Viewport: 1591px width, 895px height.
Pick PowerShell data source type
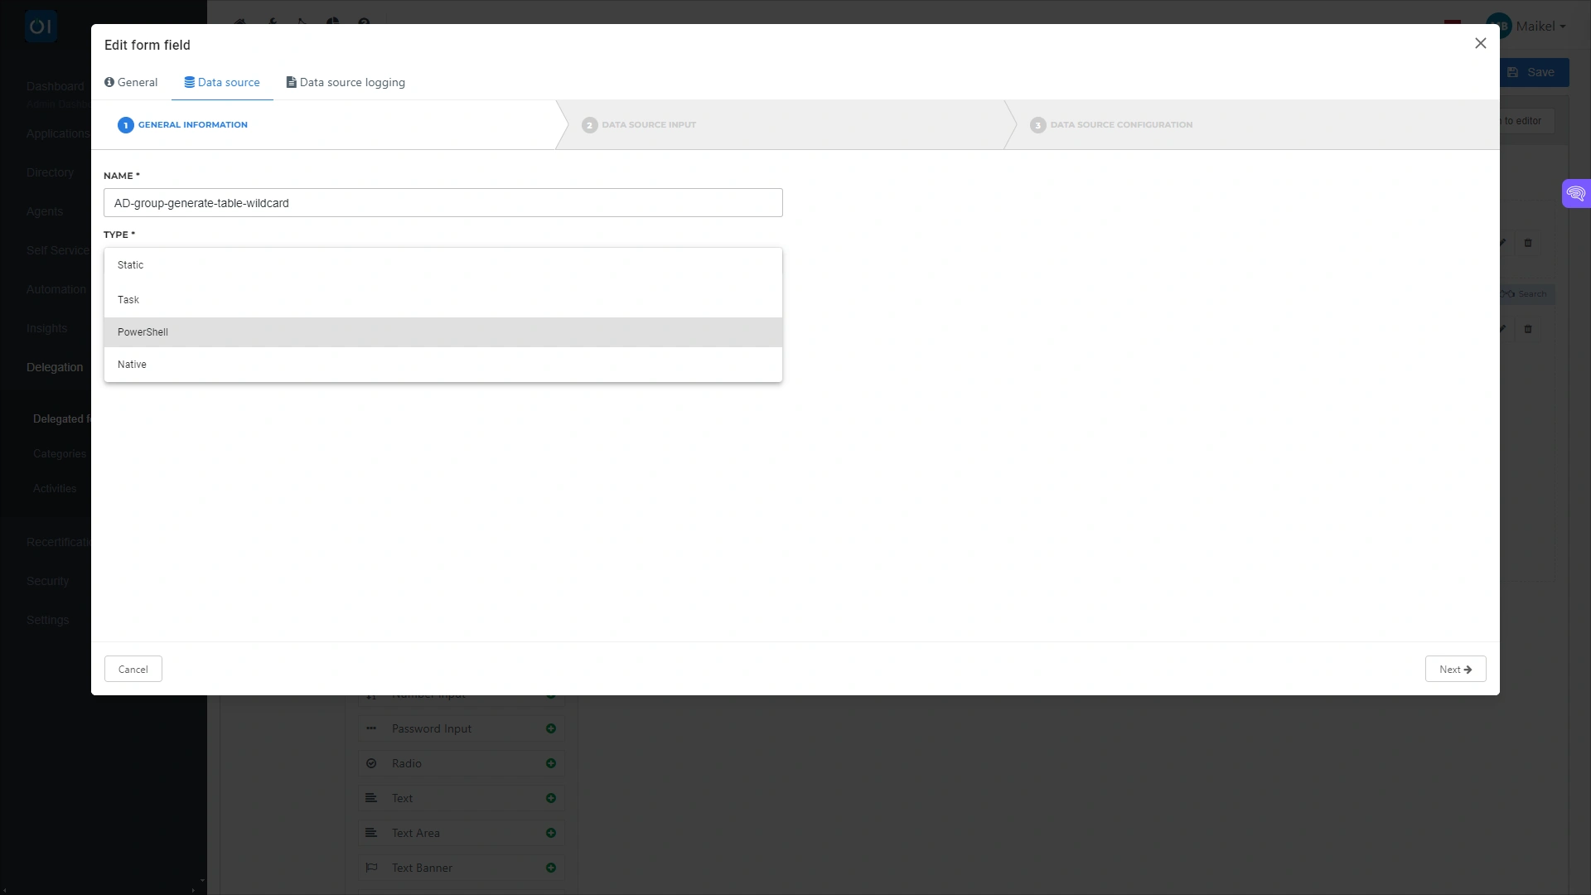coord(442,332)
